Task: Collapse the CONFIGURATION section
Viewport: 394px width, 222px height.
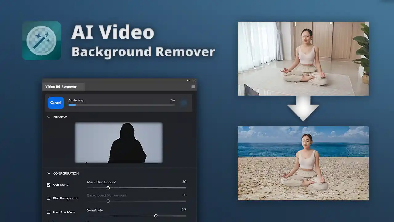Action: click(x=49, y=173)
